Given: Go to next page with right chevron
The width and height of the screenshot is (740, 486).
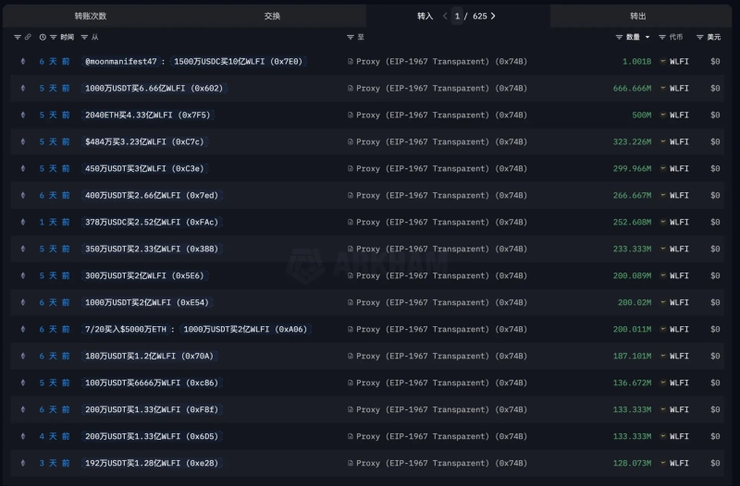Looking at the screenshot, I should (x=493, y=16).
